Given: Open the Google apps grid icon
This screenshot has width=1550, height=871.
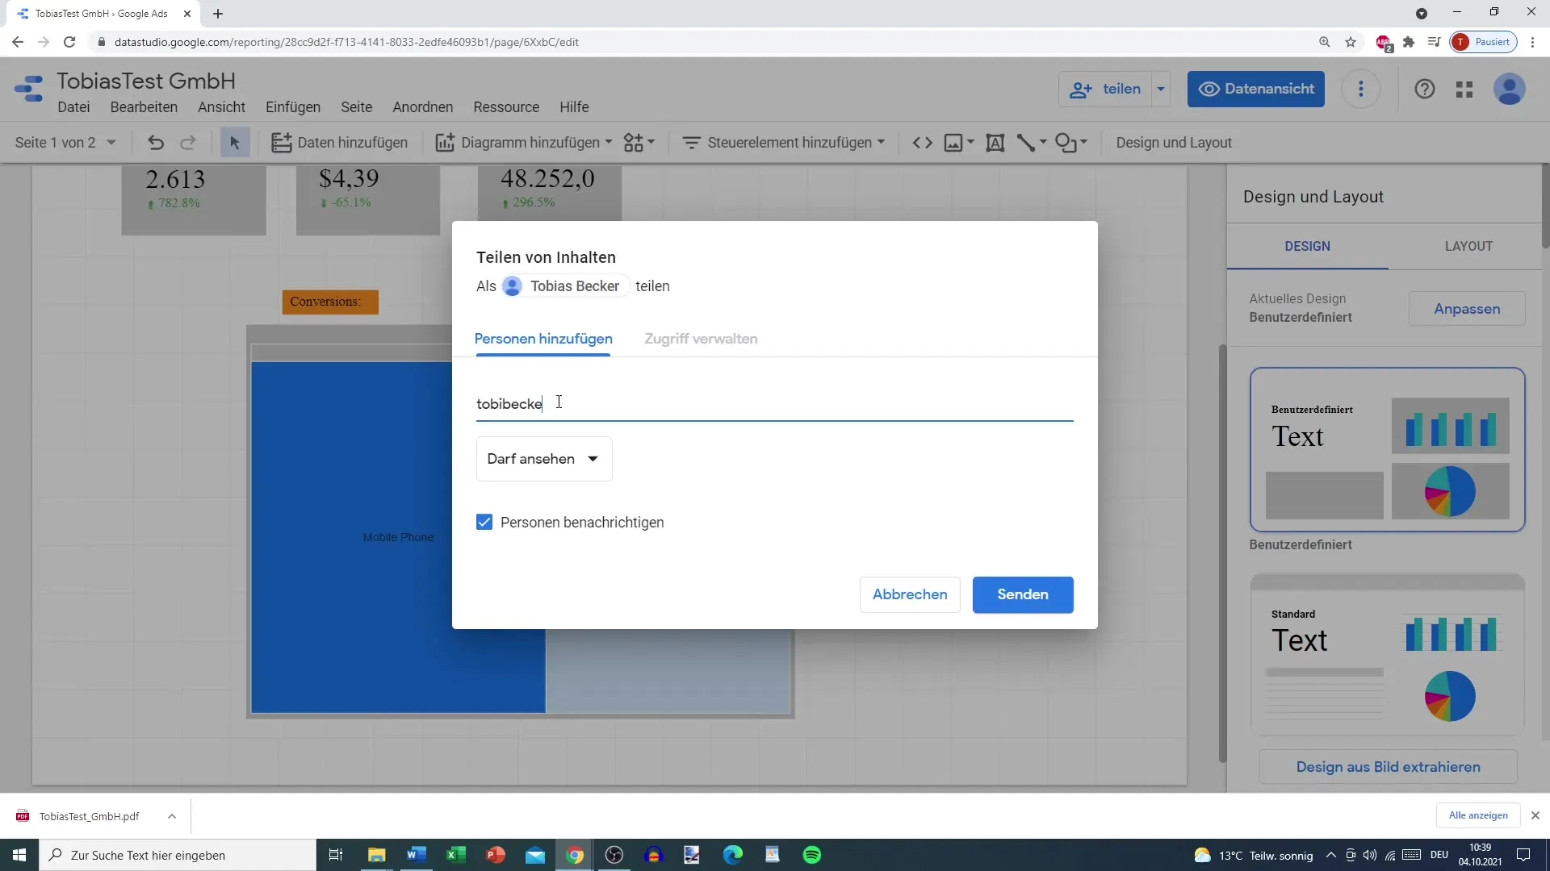Looking at the screenshot, I should coord(1464,90).
